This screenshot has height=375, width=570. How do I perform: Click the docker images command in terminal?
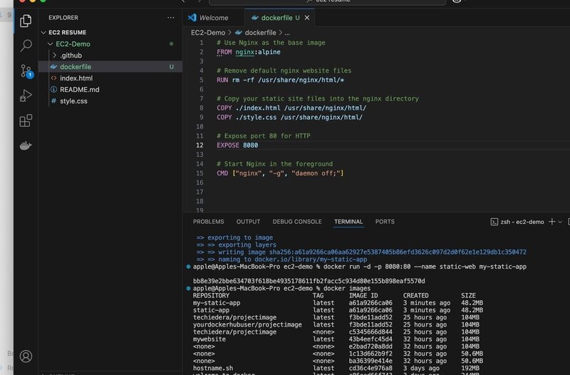tap(346, 289)
